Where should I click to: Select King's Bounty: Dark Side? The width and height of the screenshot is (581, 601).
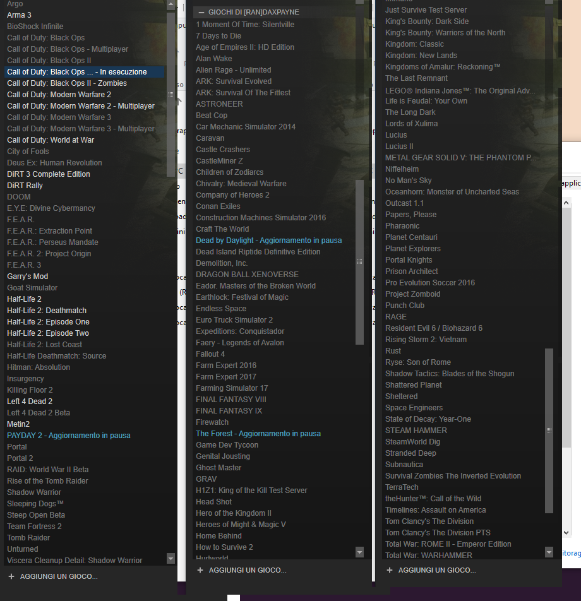(x=427, y=21)
